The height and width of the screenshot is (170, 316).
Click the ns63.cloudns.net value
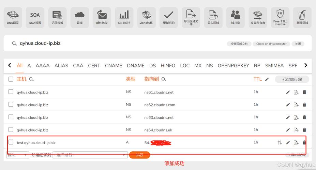(159, 117)
